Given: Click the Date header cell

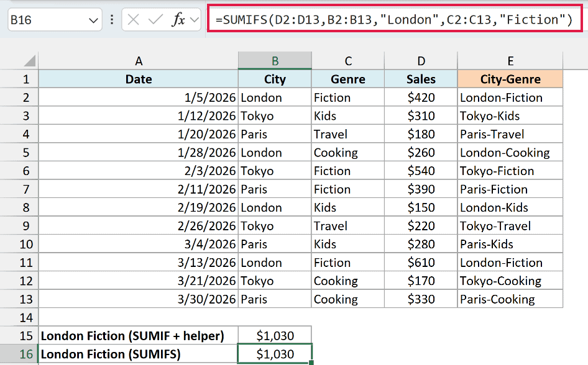Looking at the screenshot, I should coord(139,79).
